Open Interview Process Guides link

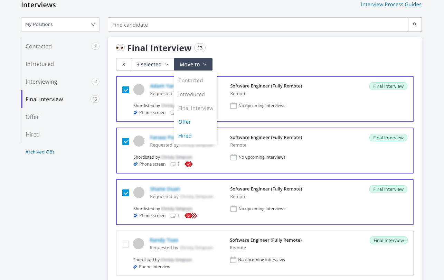(391, 4)
